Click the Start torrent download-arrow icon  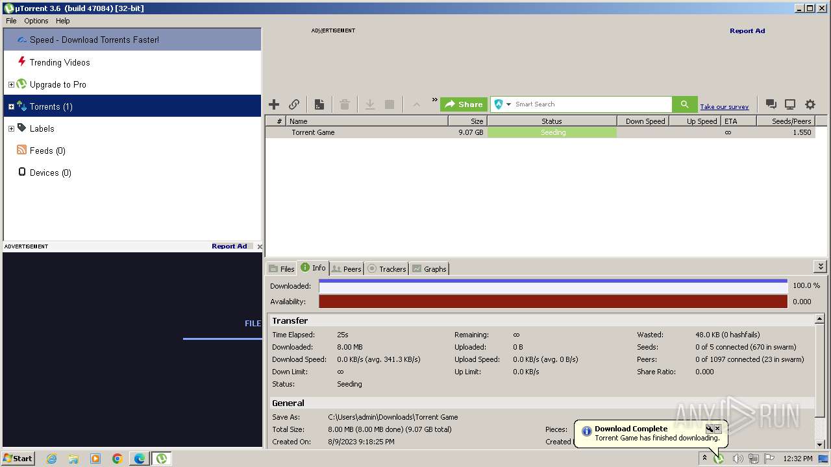tap(369, 104)
